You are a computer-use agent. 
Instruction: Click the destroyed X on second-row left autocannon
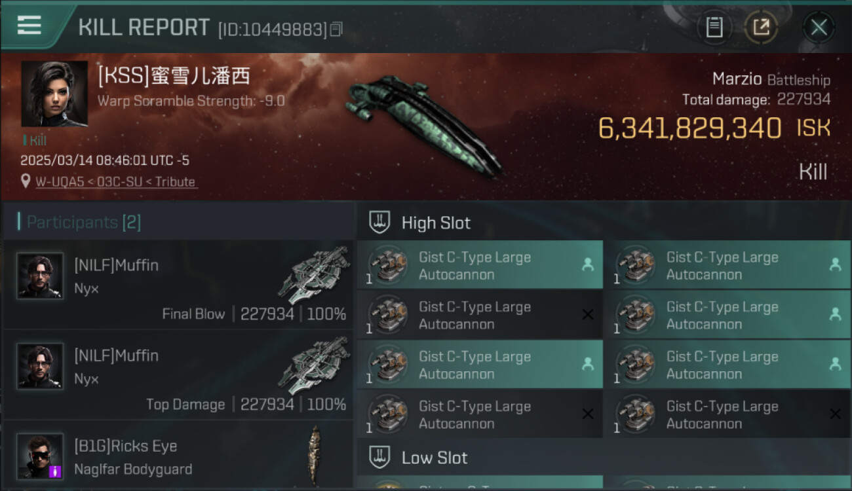588,315
